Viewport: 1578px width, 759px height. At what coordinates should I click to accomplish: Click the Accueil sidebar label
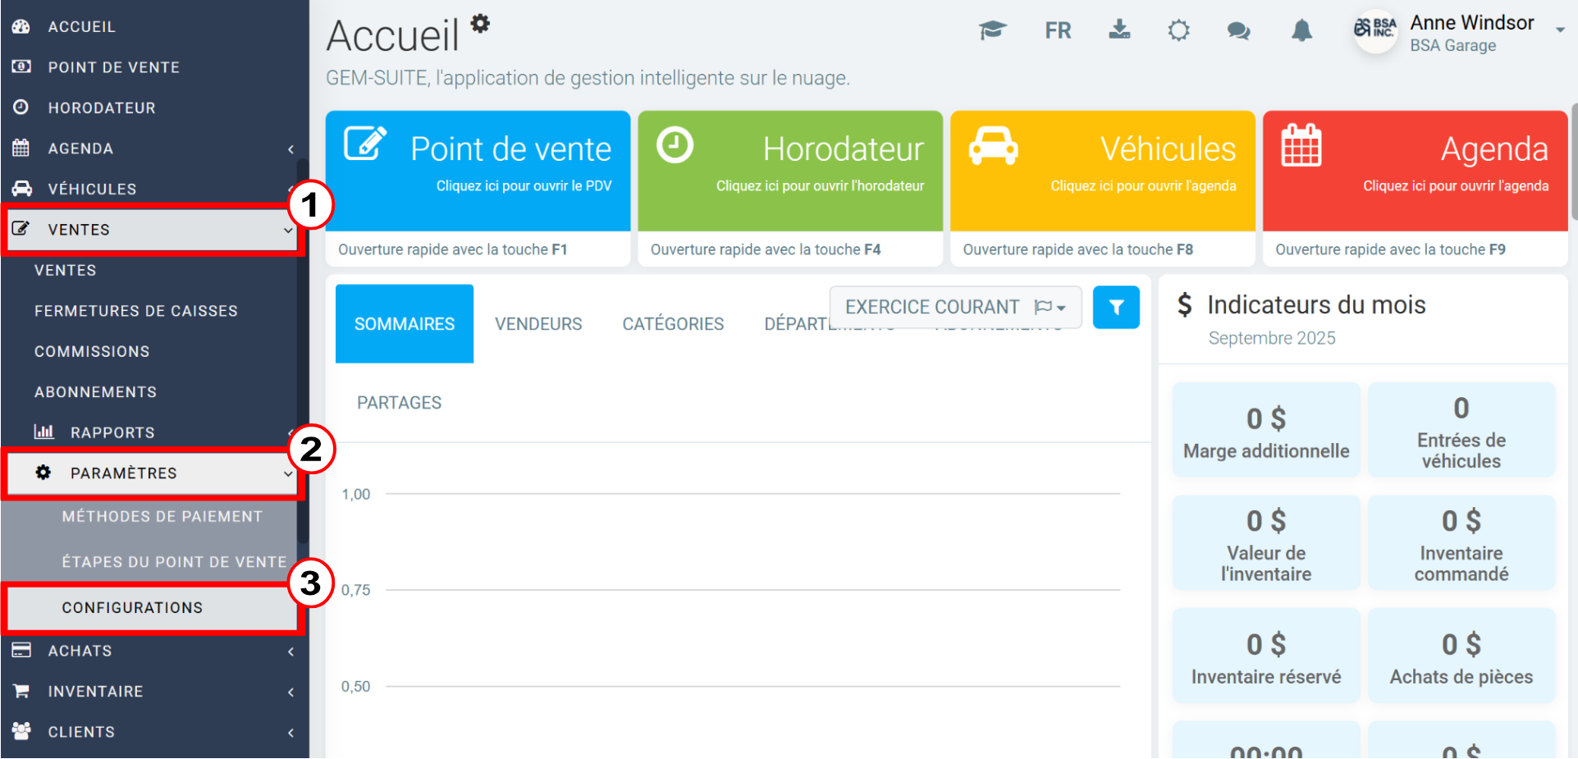click(82, 26)
